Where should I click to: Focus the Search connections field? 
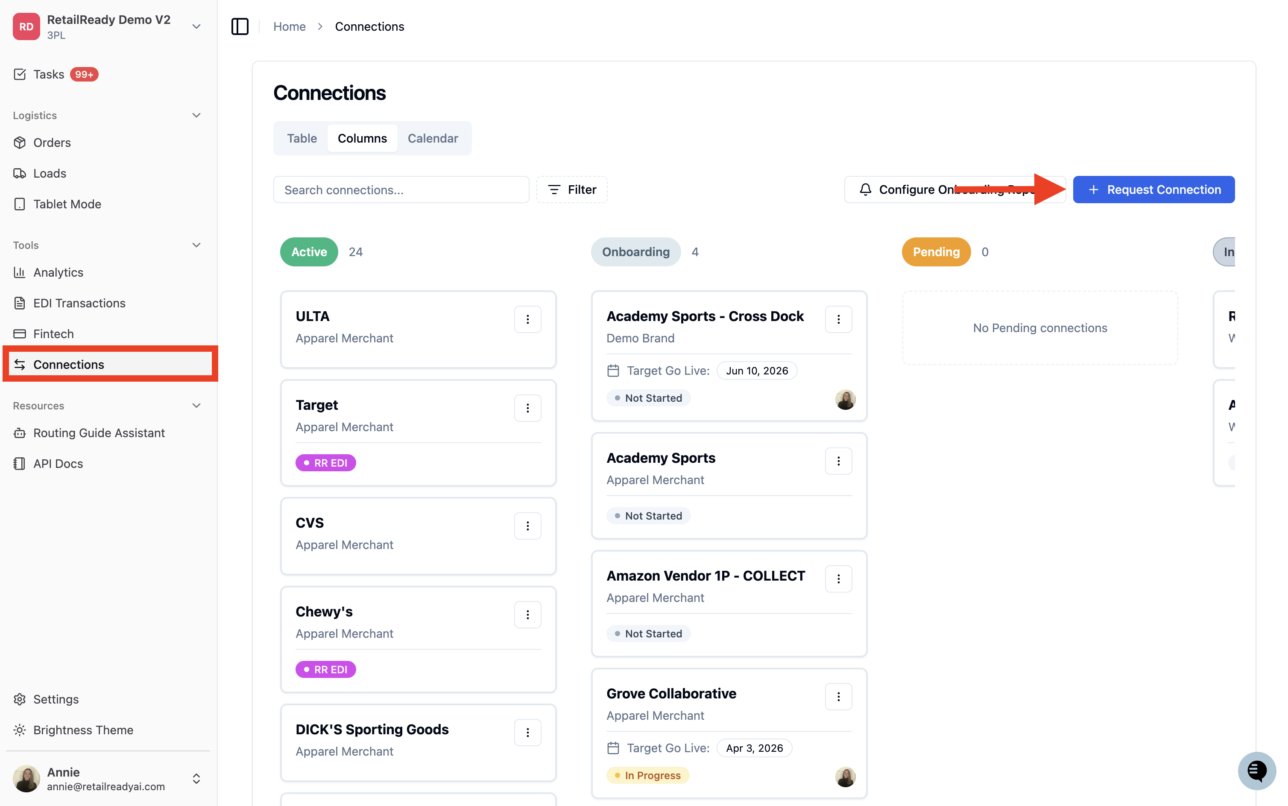pos(401,189)
